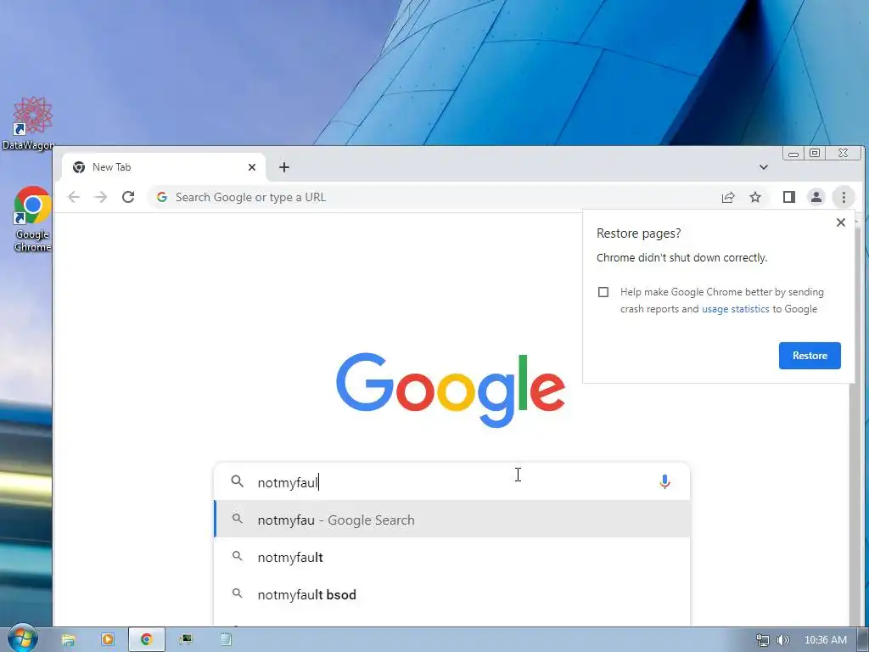Start voice search with microphone icon
Image resolution: width=869 pixels, height=652 pixels.
pyautogui.click(x=664, y=481)
